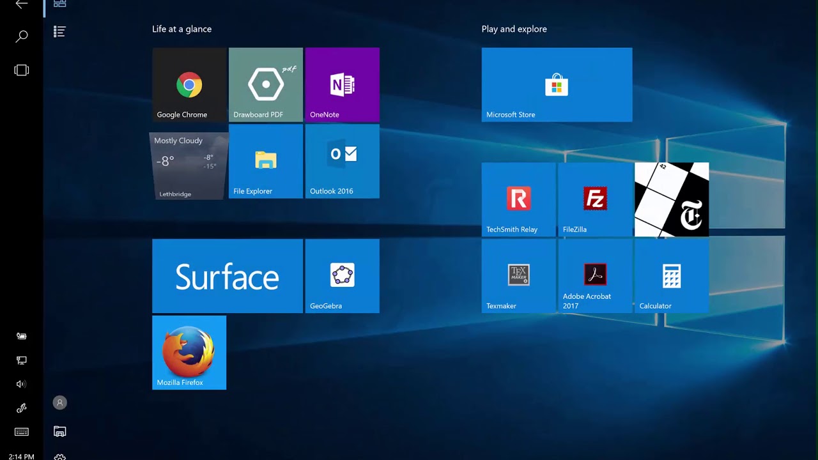Viewport: 818px width, 460px height.
Task: Open File Explorer tile
Action: (x=266, y=161)
